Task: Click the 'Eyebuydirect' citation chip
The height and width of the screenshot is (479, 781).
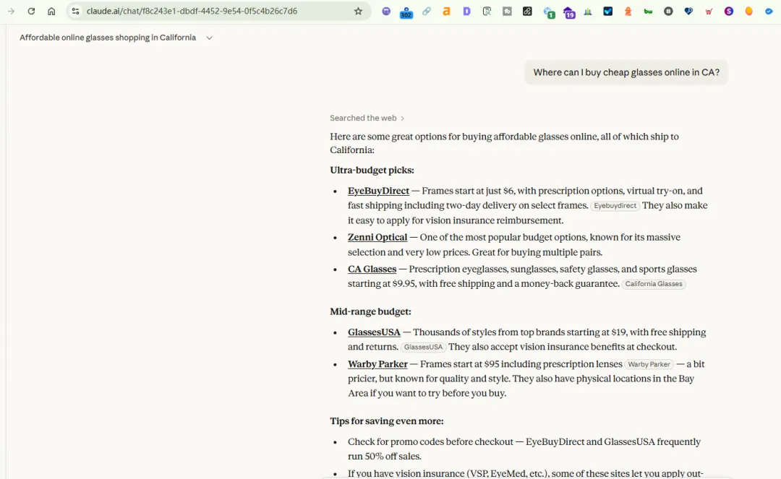Action: click(615, 205)
